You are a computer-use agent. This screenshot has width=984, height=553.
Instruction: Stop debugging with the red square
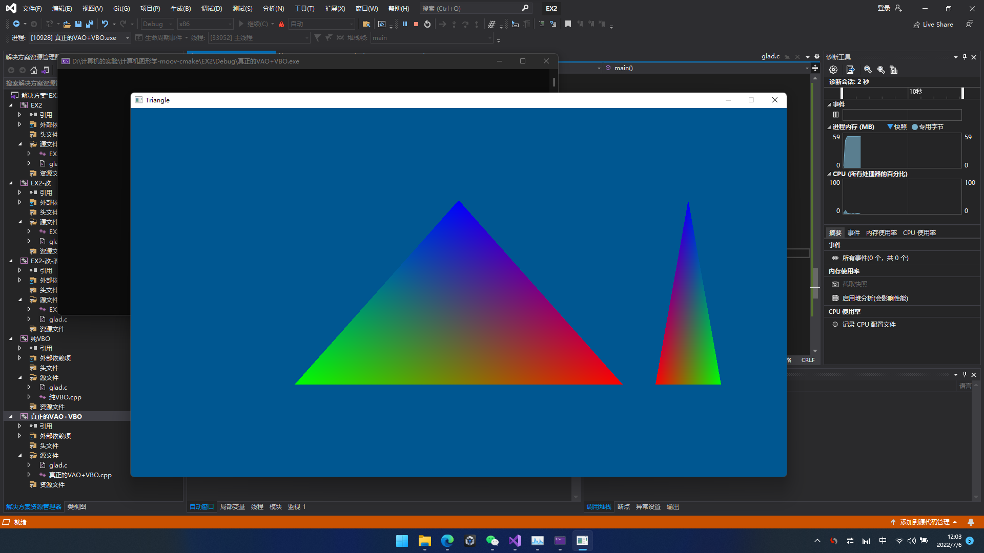(x=416, y=24)
